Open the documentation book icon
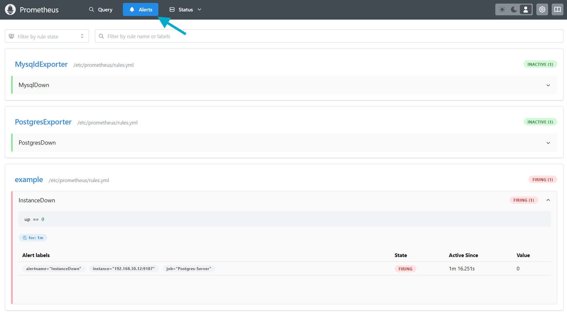 558,9
